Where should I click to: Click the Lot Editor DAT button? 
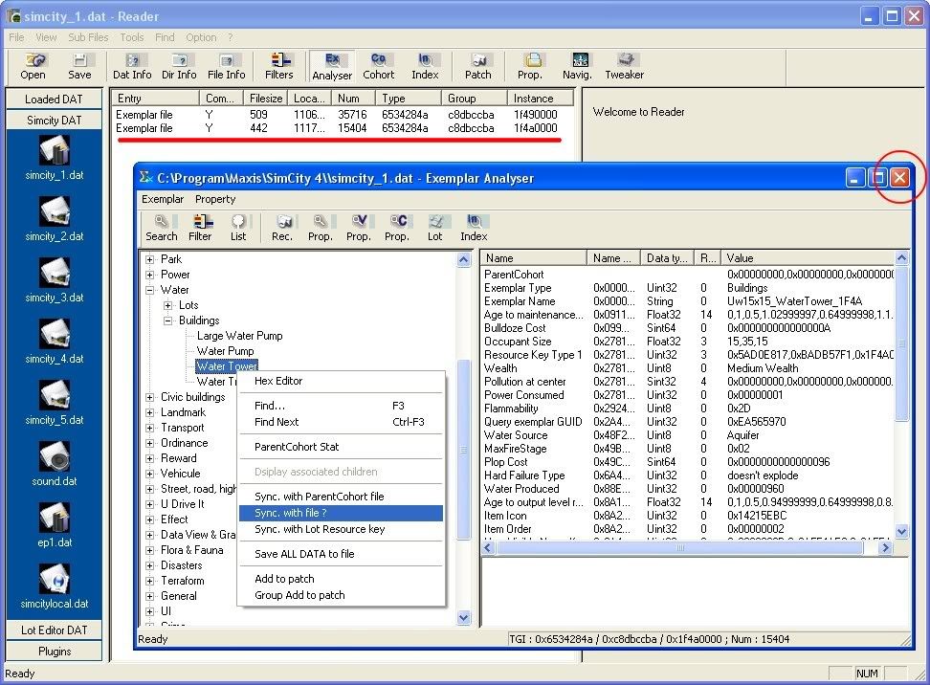55,630
